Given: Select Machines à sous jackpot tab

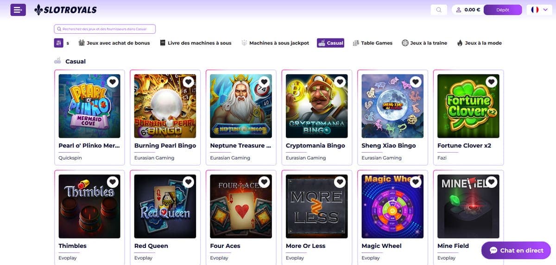Looking at the screenshot, I should coord(275,43).
